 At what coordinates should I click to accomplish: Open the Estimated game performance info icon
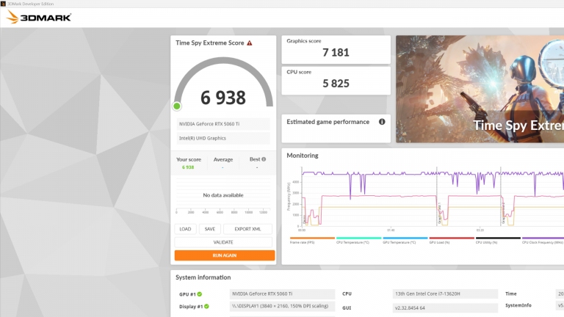(x=382, y=122)
